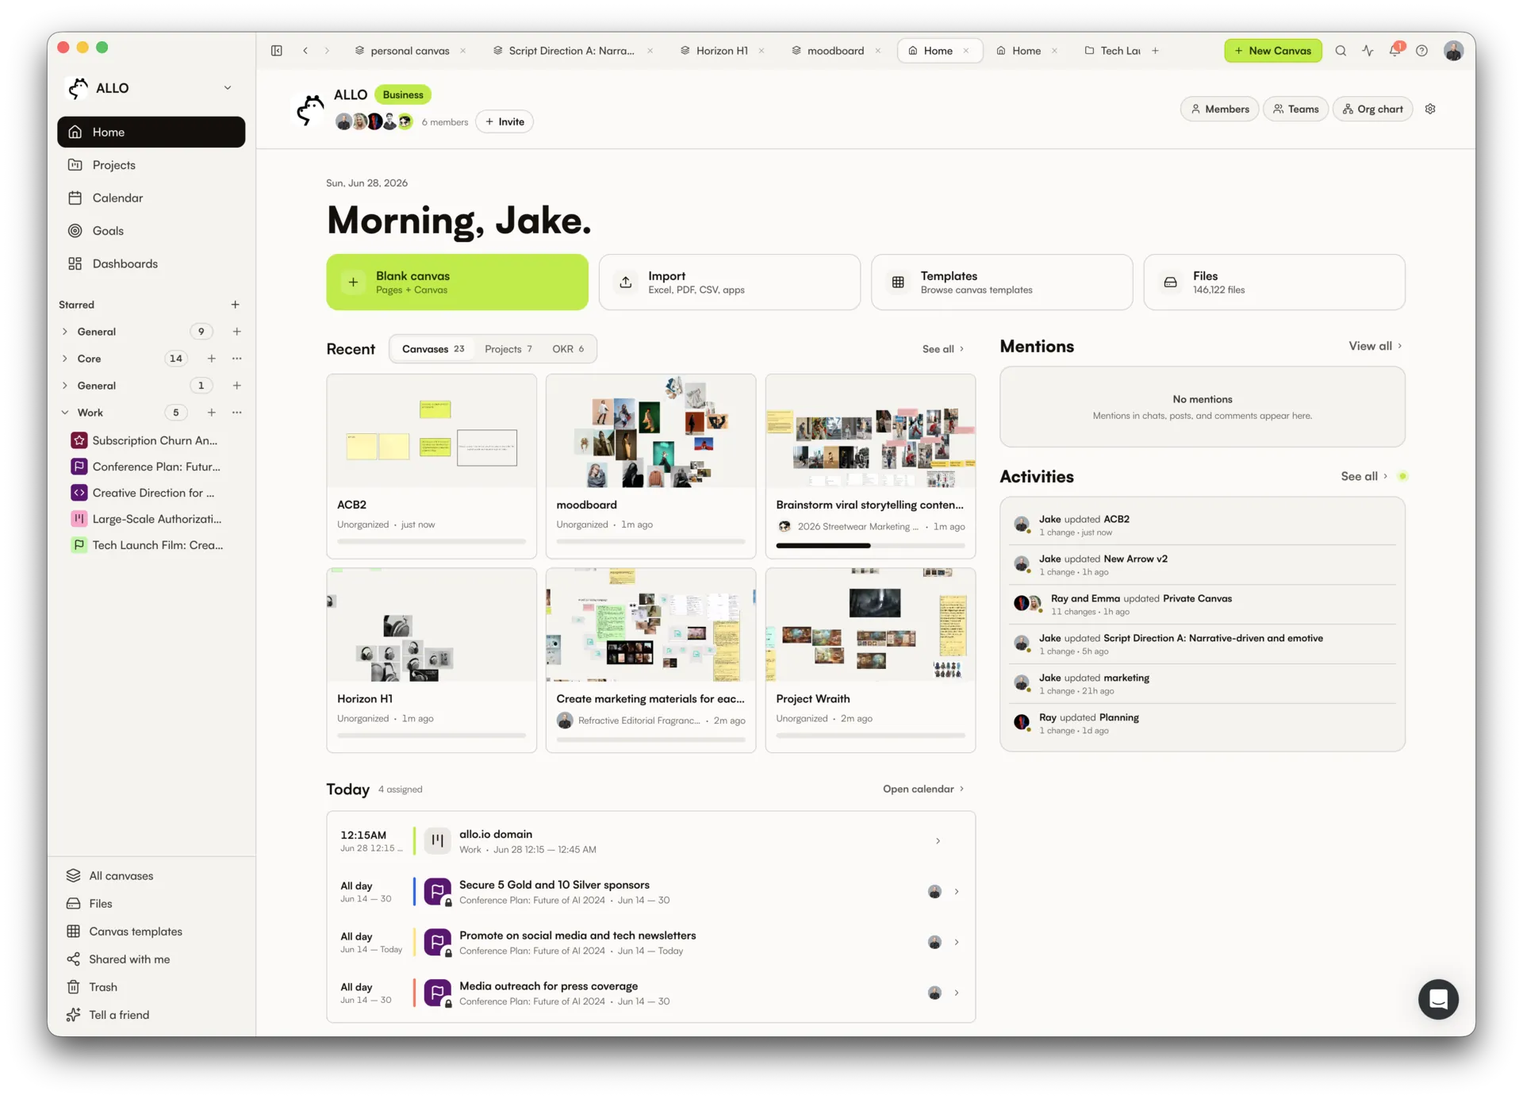
Task: Close the moodboard tab
Action: point(878,51)
